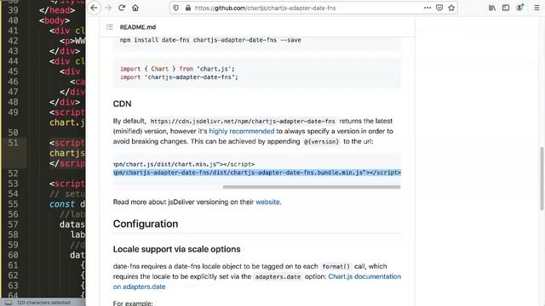545x306 pixels.
Task: Open README table of contents icon
Action: pyautogui.click(x=110, y=26)
